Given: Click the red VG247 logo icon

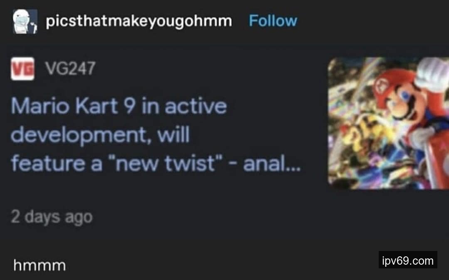Looking at the screenshot, I should [22, 68].
